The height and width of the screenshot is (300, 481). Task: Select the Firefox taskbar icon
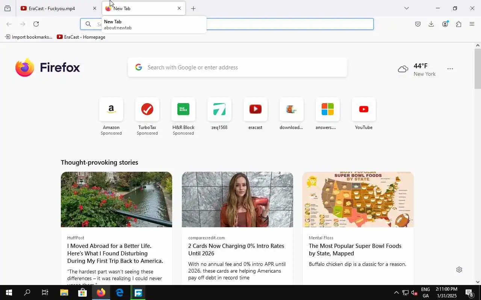coord(101,293)
